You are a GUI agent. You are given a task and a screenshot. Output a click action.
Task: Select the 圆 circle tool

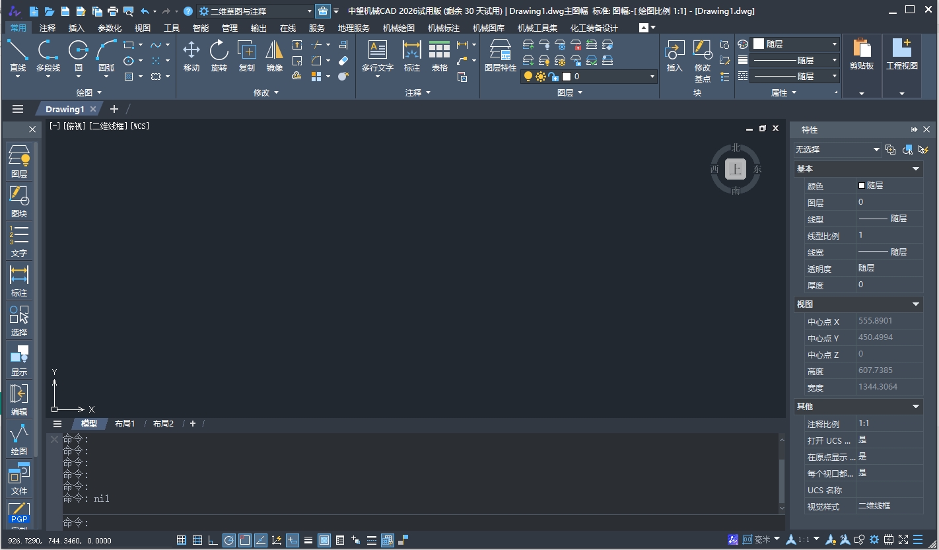(79, 55)
